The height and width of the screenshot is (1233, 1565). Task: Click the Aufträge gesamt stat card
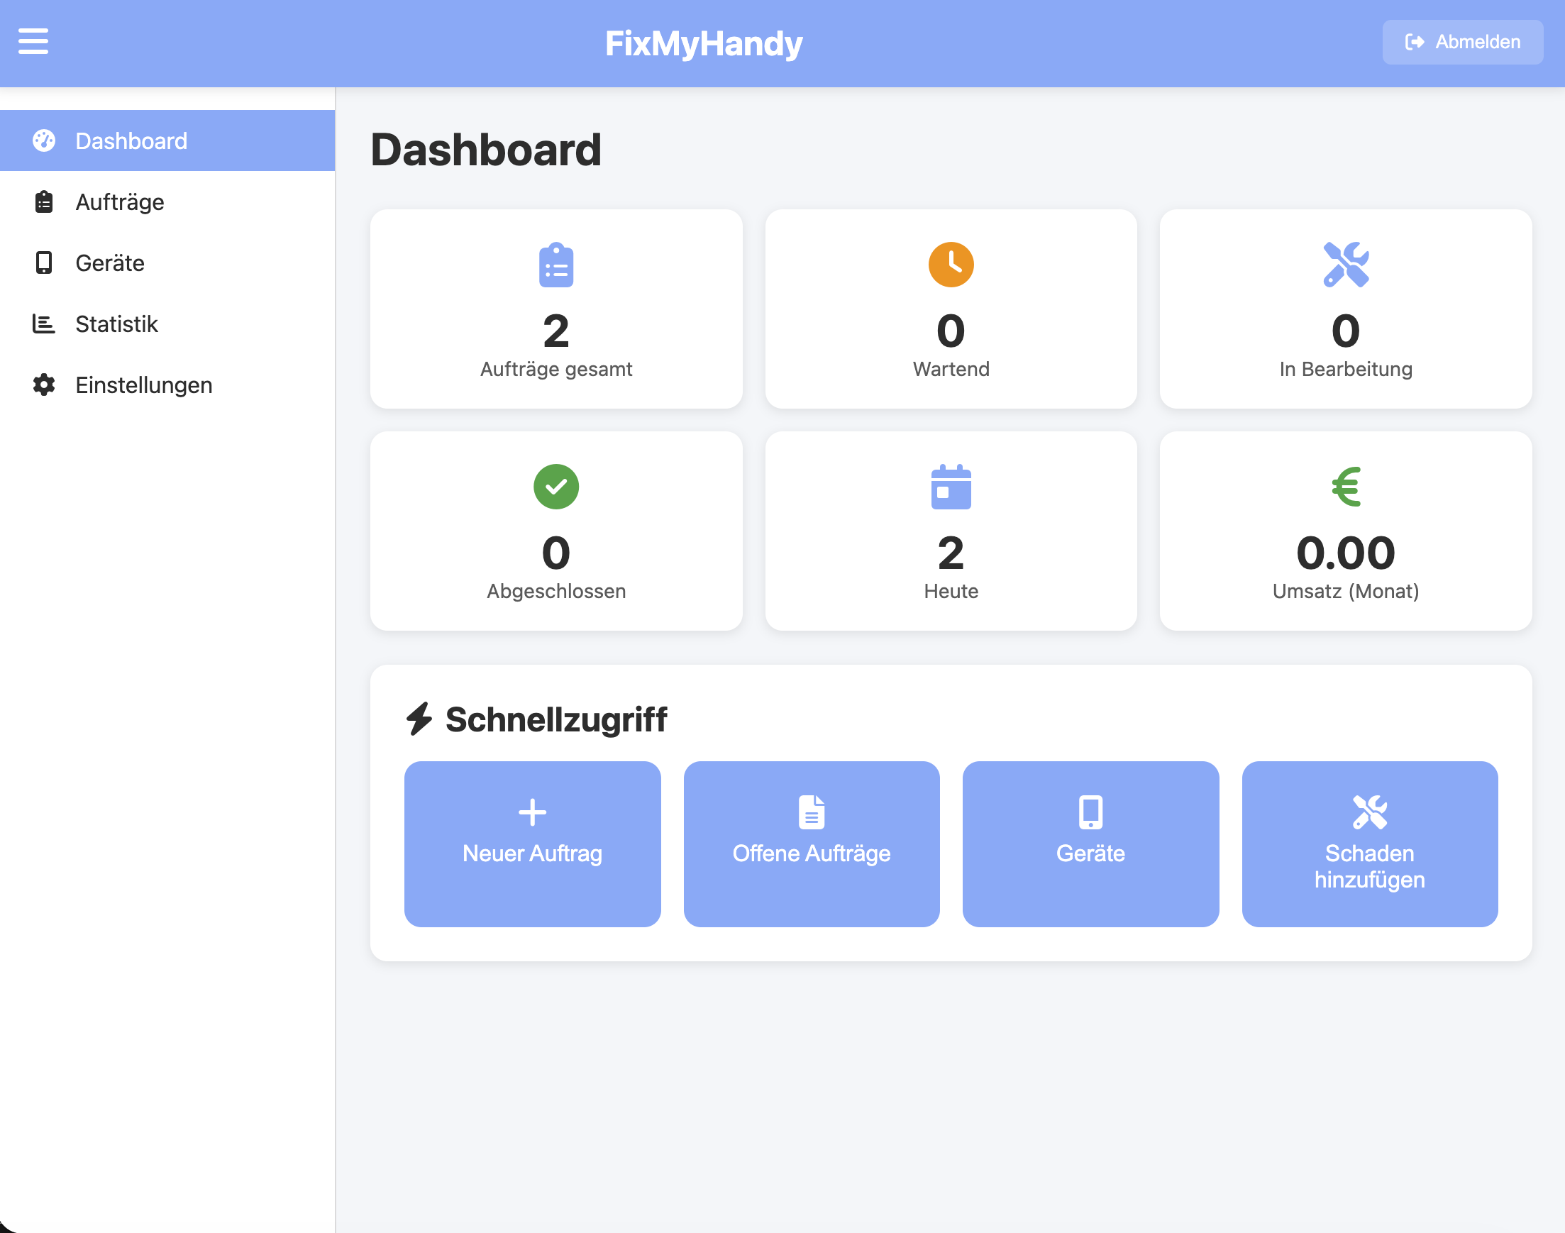[555, 309]
